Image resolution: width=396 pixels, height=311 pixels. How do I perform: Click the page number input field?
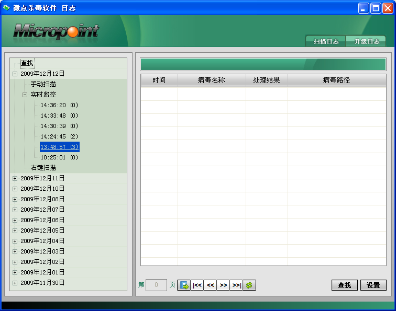pos(156,285)
